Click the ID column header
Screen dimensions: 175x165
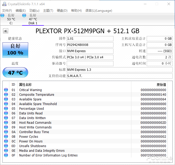point(13,85)
